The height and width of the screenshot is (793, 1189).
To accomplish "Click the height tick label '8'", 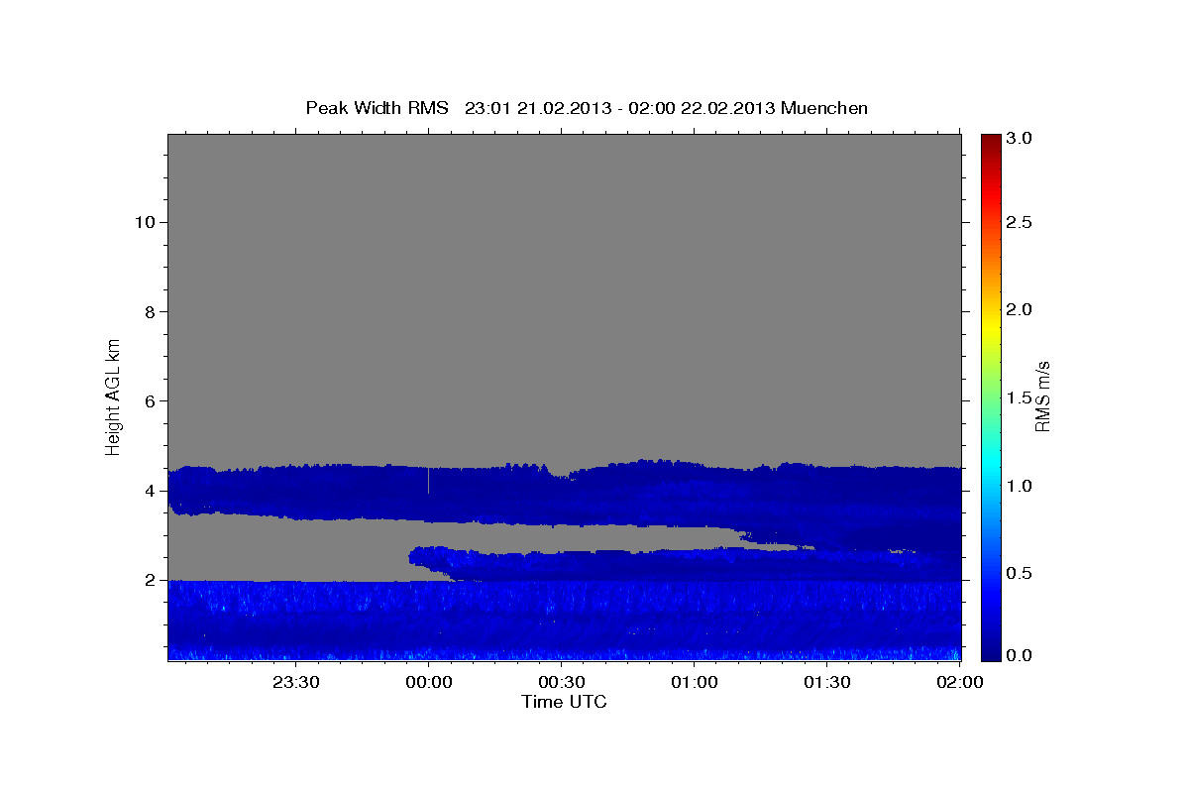I will [149, 311].
